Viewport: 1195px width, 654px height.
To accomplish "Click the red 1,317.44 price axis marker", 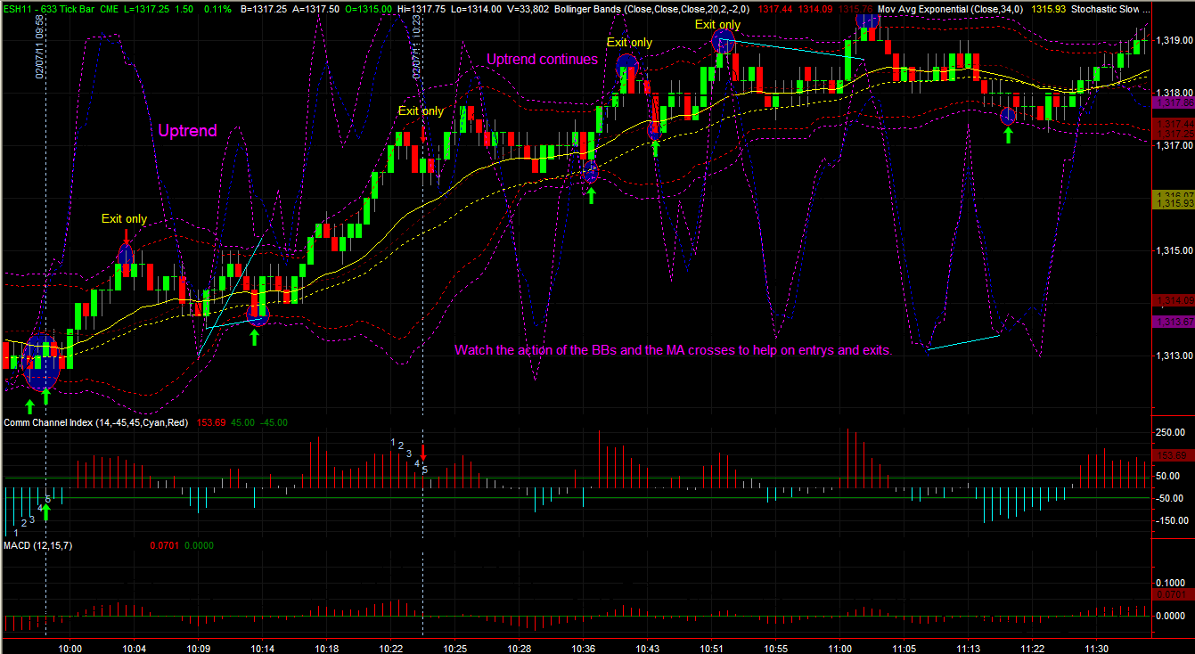I will pos(1173,123).
